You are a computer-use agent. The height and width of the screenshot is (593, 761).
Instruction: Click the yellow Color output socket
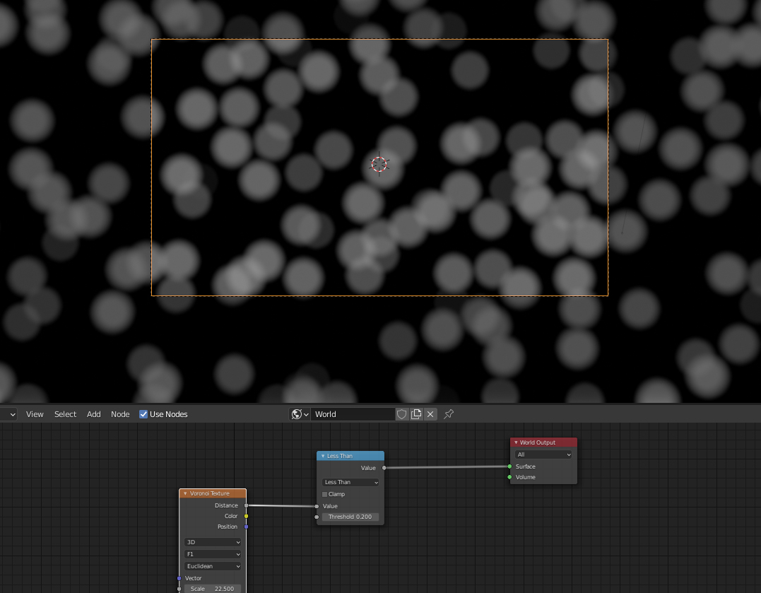246,516
